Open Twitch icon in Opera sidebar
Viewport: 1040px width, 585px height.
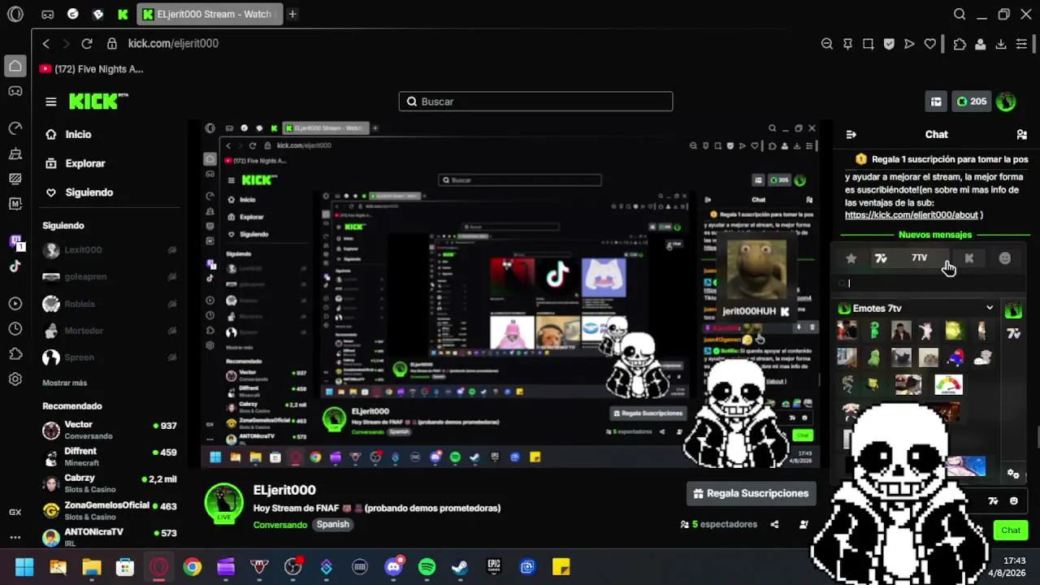15,241
